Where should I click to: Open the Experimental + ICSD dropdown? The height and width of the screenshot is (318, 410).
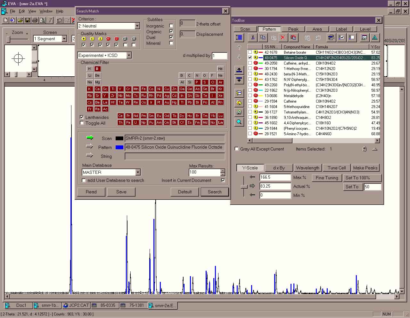[x=129, y=55]
